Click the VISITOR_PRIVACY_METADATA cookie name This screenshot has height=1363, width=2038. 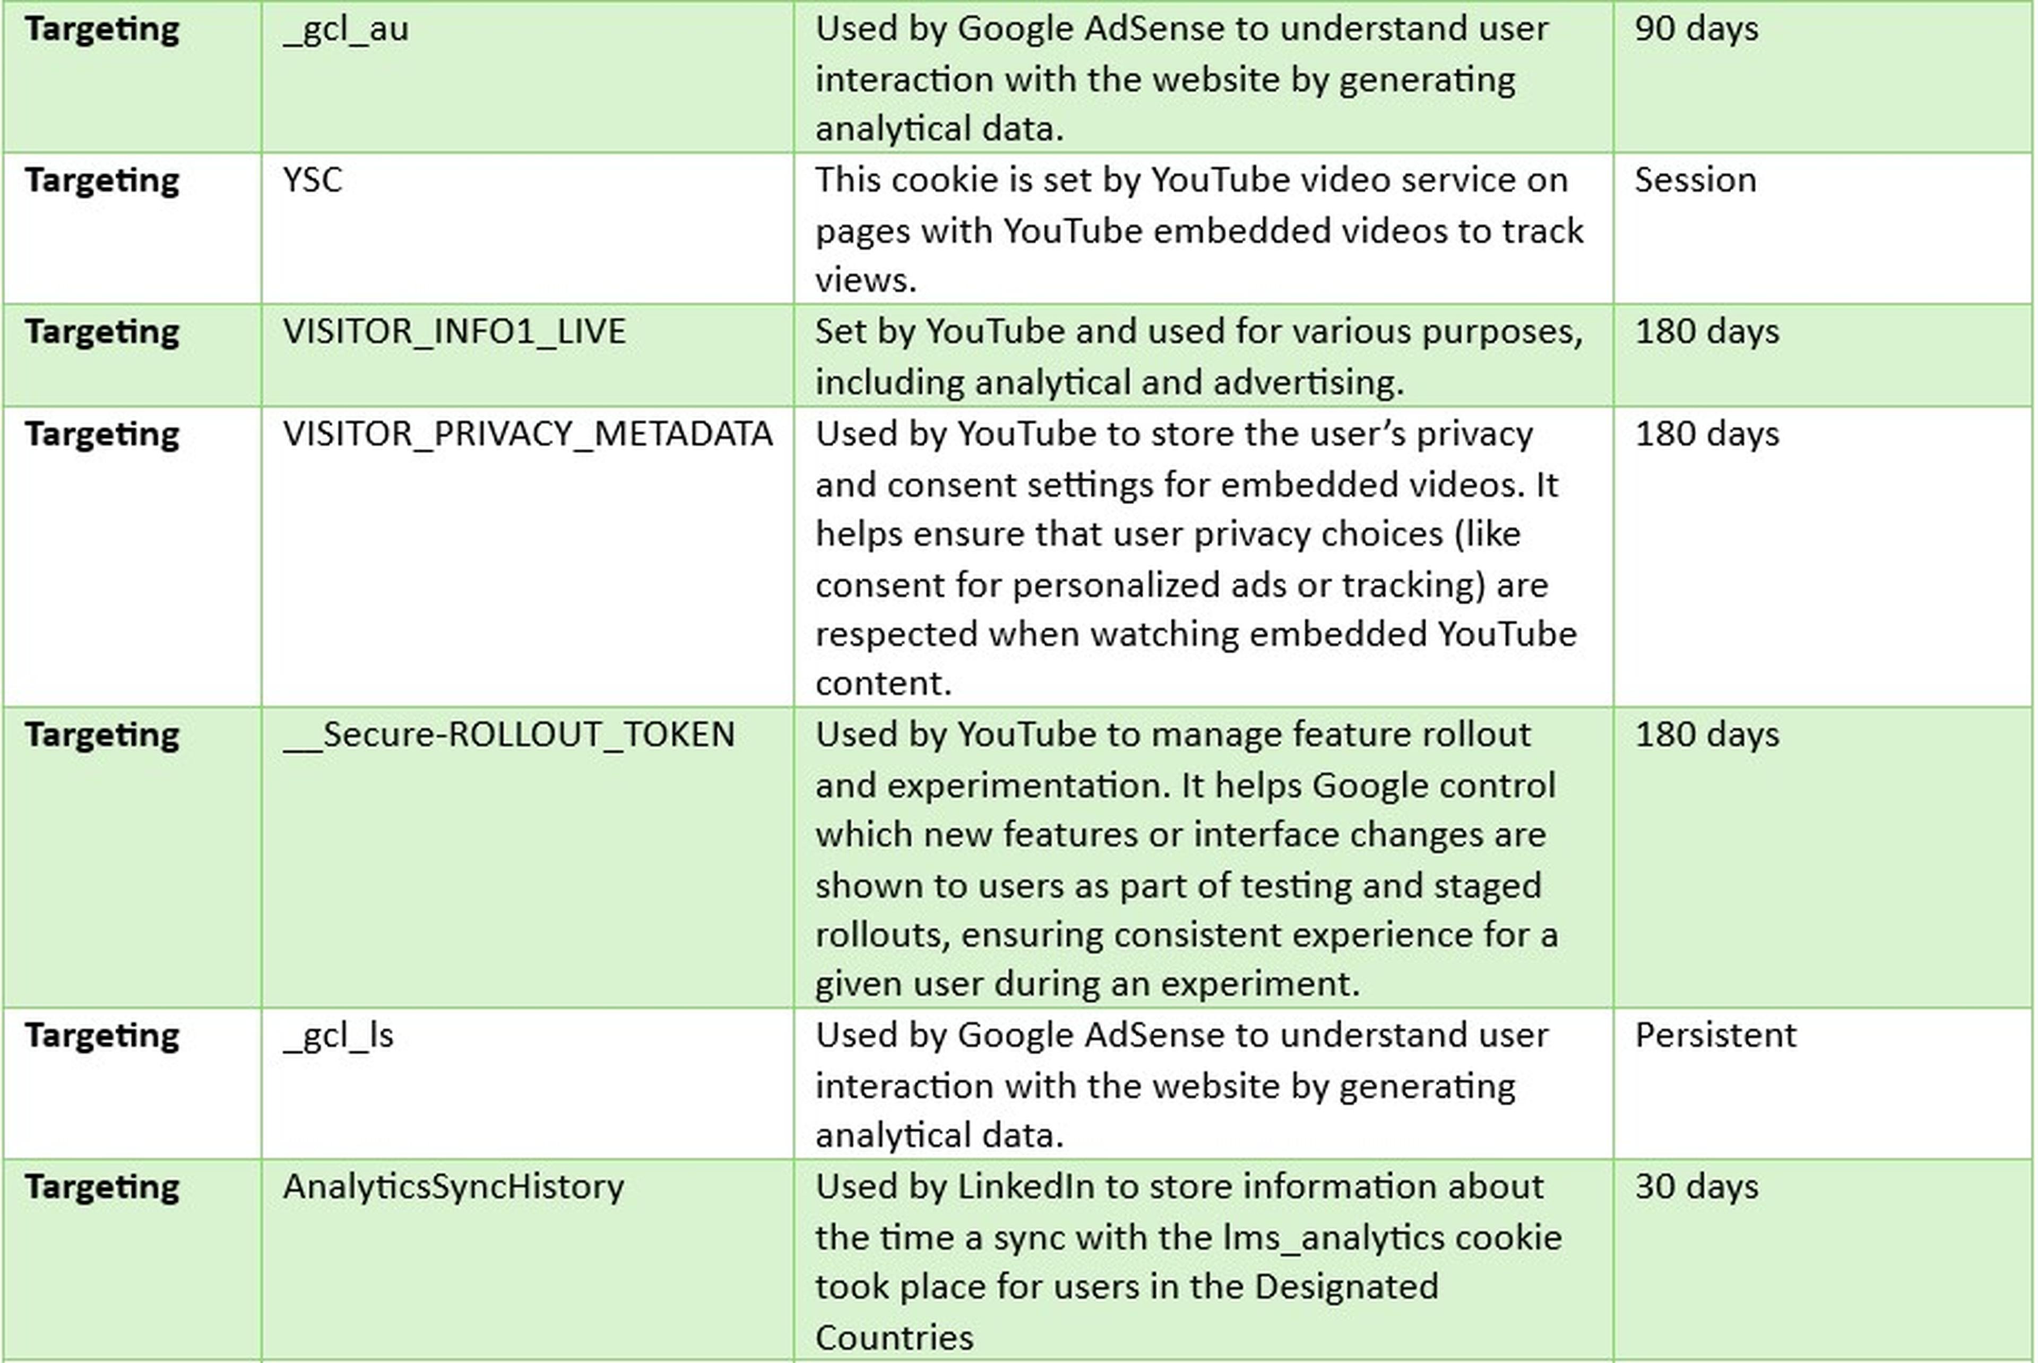[528, 434]
